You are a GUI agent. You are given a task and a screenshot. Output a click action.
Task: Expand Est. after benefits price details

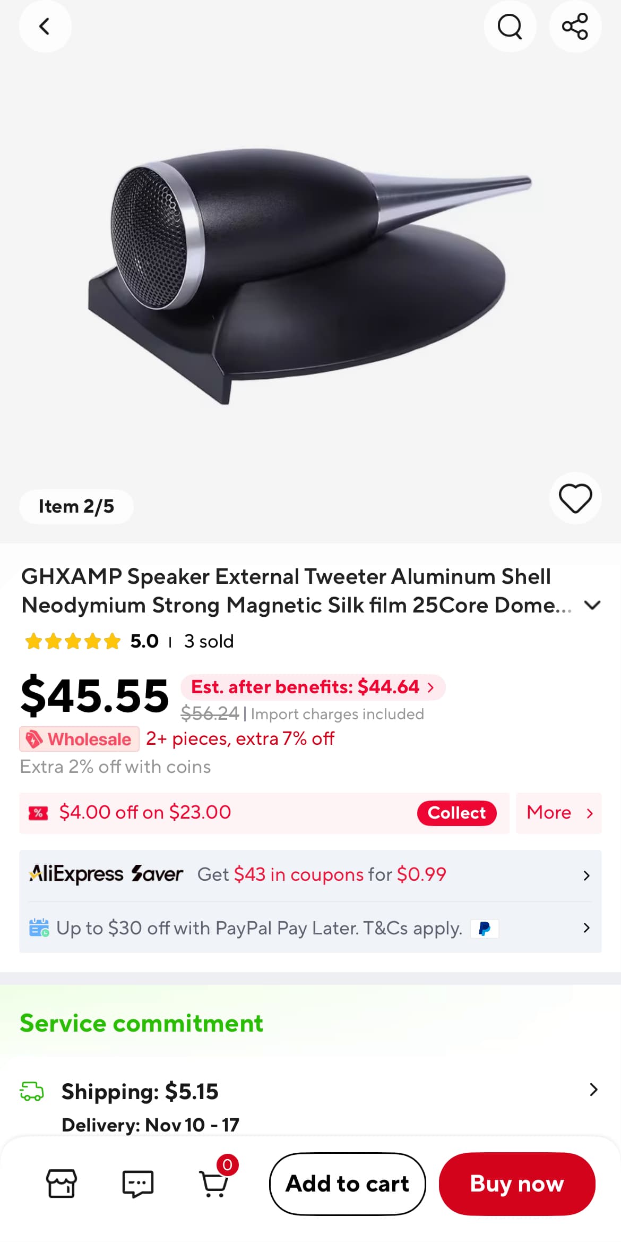coord(313,687)
